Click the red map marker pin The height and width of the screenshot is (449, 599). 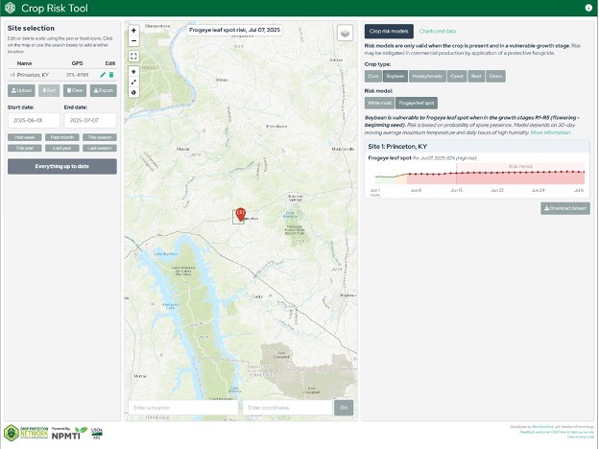[240, 213]
